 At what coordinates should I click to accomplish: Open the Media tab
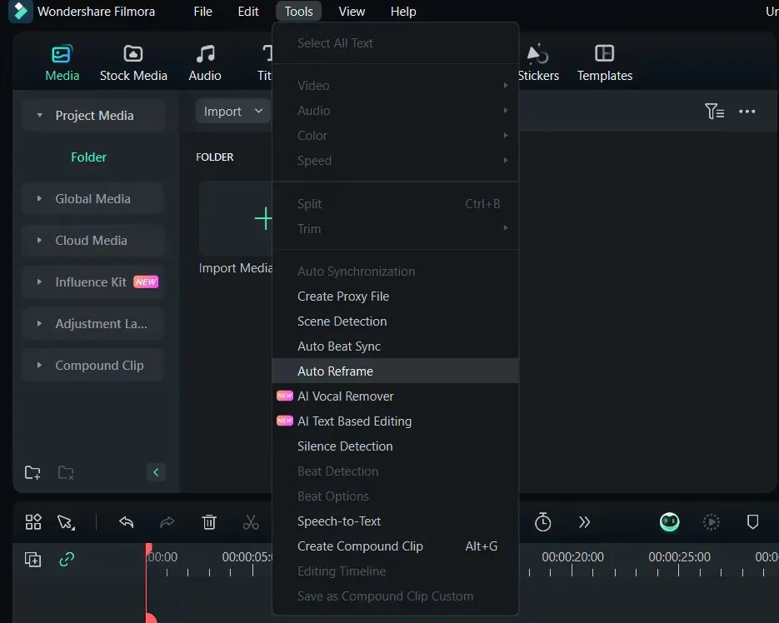coord(62,63)
